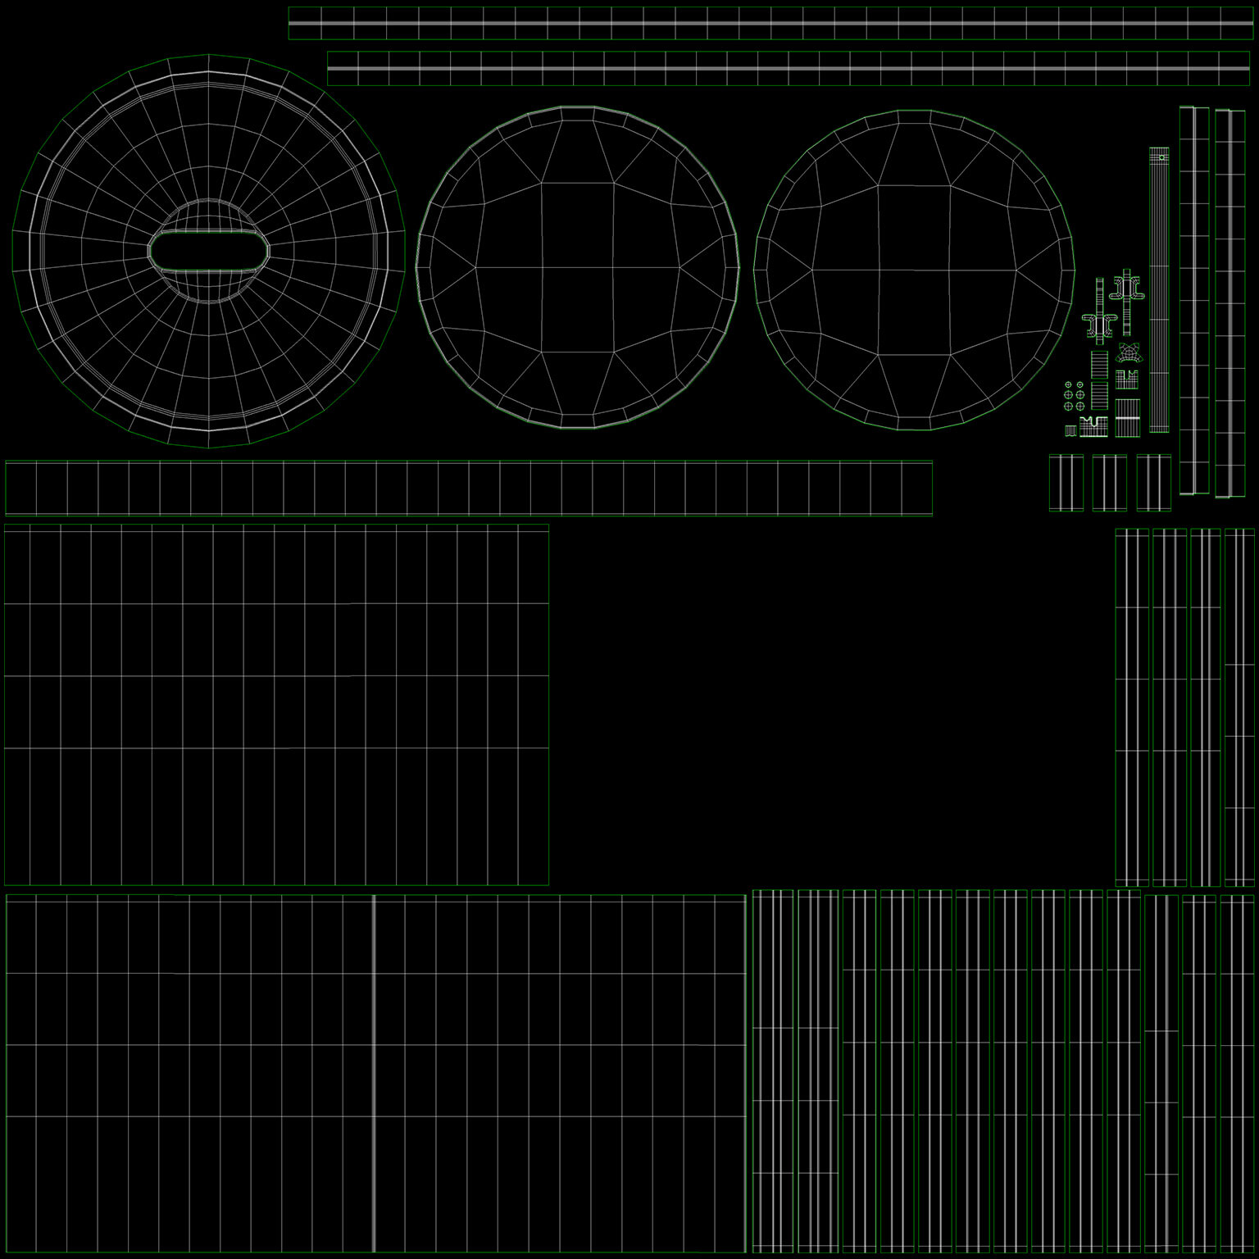The width and height of the screenshot is (1259, 1259).
Task: Select the largest bottom-left grid UV island
Action: click(x=375, y=1074)
